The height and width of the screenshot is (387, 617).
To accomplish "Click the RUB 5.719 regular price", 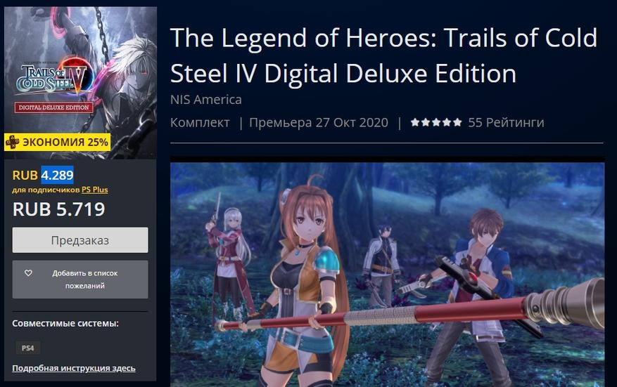I will click(x=59, y=209).
